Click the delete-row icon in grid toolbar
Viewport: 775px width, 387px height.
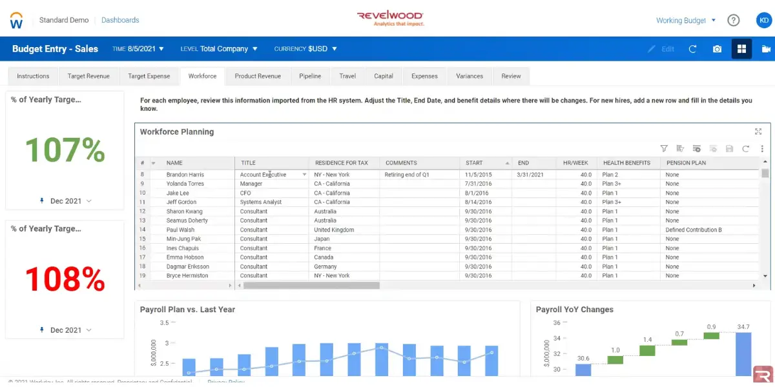coord(713,148)
